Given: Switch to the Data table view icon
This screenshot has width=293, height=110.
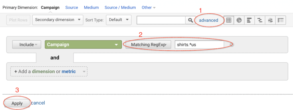Looking at the screenshot, I should pyautogui.click(x=229, y=20).
